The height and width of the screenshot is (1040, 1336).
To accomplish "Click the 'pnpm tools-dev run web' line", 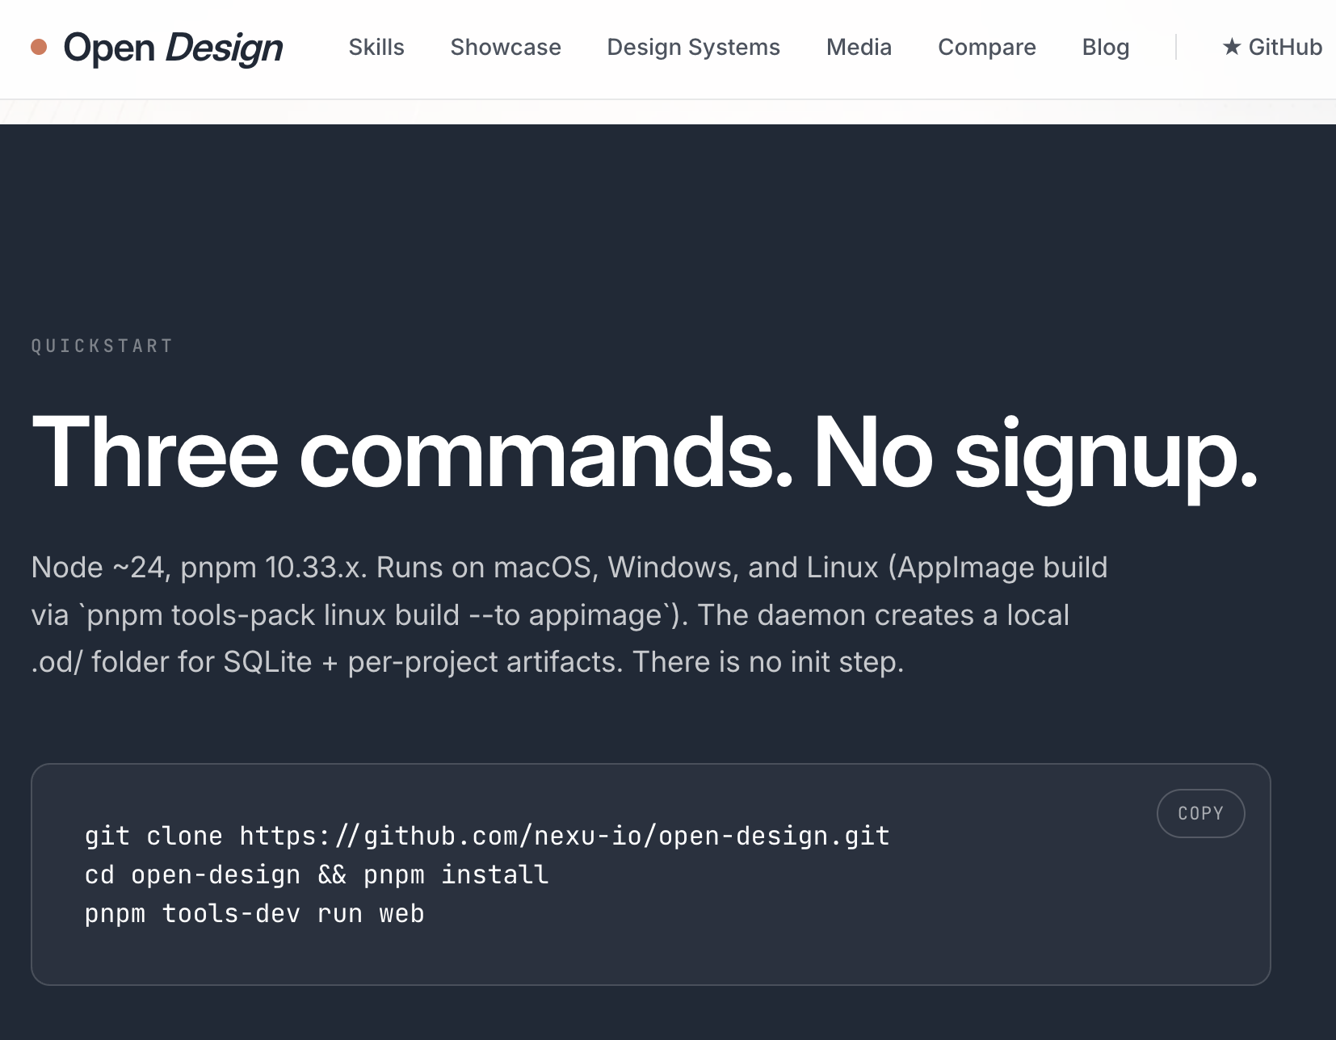I will coord(254,913).
